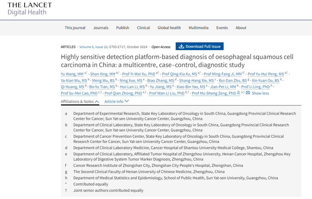Open author Prof Yi-Wei Xu, PhD
Screen dimensions: 312x199
(x=138, y=74)
